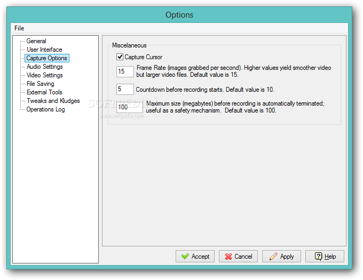Screen dimensions: 363x280
Task: Click the Frame Rate description text
Action: point(234,71)
